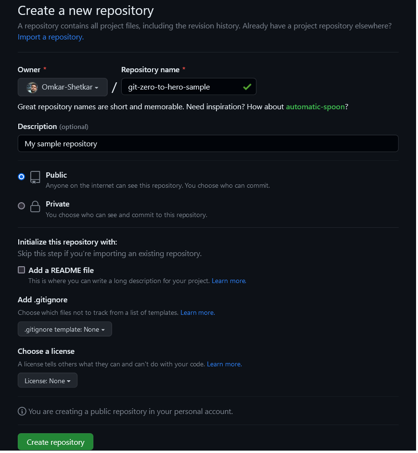
Task: Use the suggested name automatic-spoon
Action: click(315, 106)
